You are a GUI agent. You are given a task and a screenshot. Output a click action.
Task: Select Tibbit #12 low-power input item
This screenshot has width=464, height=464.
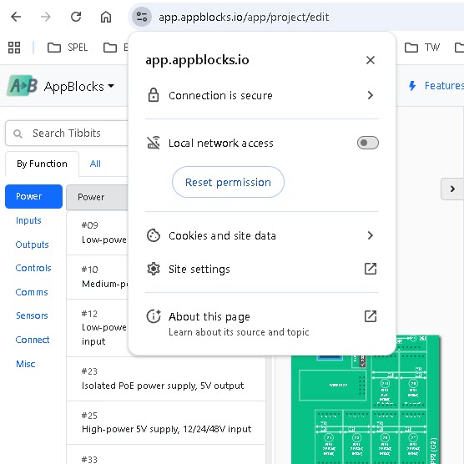[x=98, y=328]
